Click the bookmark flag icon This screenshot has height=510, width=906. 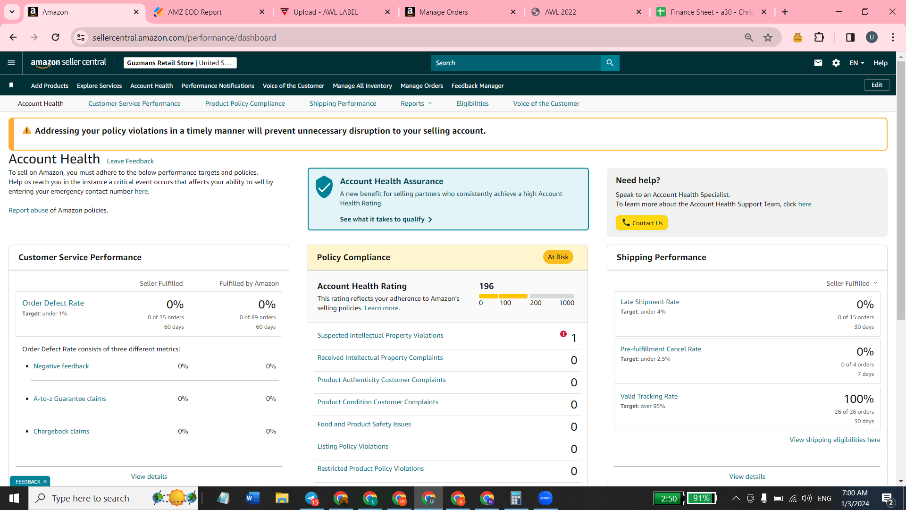pos(11,85)
